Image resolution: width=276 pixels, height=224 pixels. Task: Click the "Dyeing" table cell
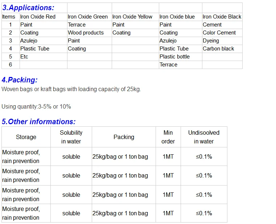[x=211, y=41]
